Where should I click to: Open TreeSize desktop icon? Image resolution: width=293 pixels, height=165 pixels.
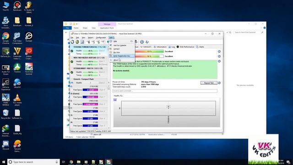17,68
